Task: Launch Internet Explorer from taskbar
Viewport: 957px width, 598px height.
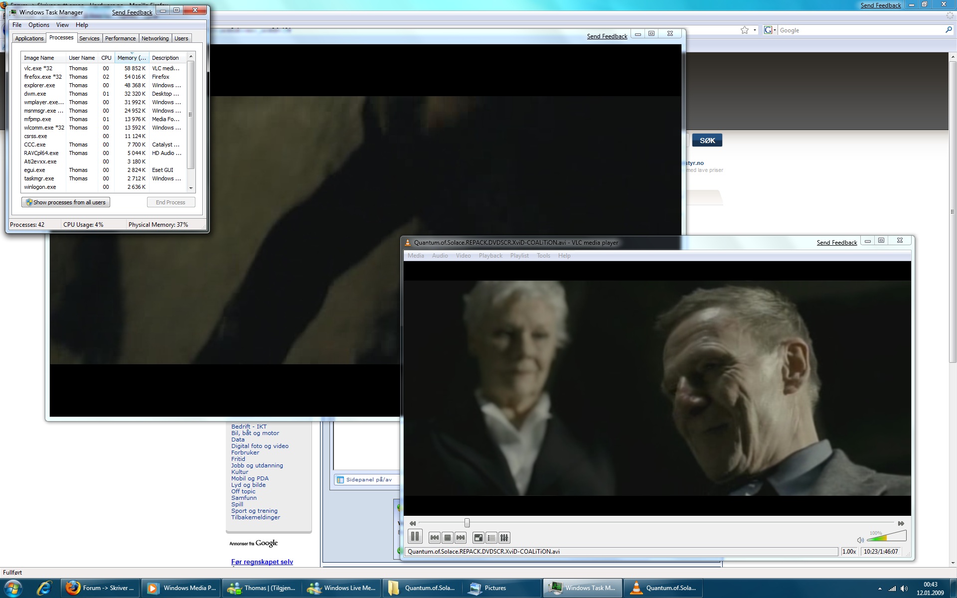Action: click(x=44, y=588)
